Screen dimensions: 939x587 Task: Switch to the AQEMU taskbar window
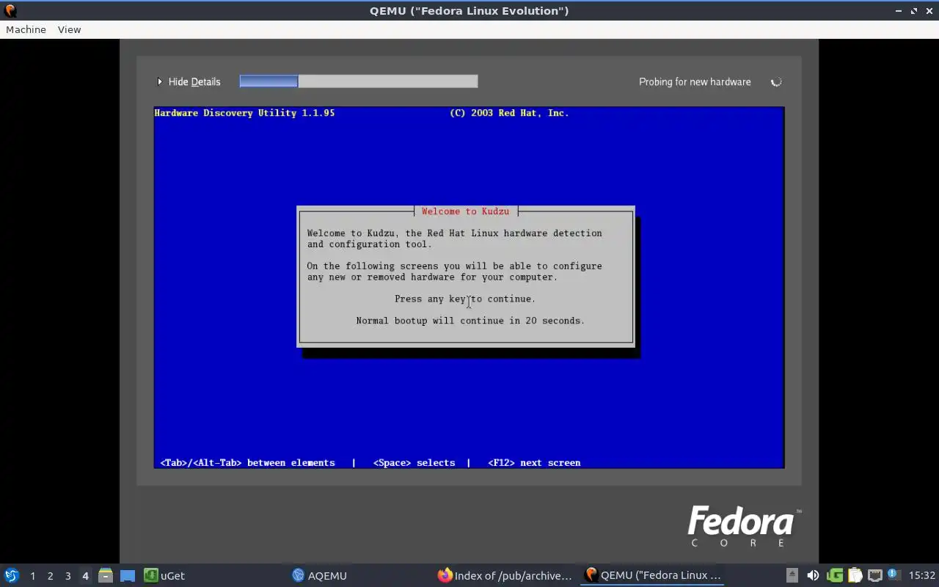point(319,575)
